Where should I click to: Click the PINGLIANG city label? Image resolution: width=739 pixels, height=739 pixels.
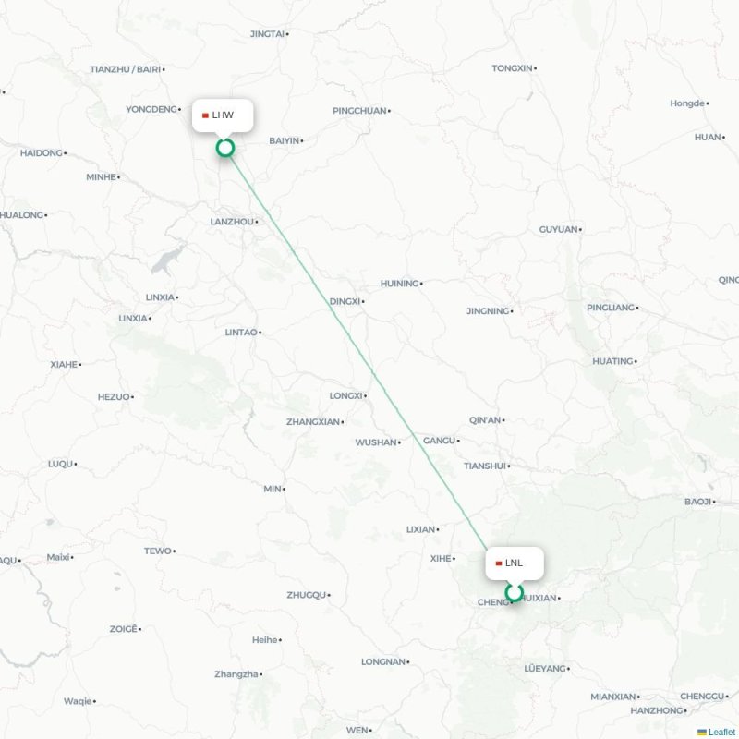612,308
